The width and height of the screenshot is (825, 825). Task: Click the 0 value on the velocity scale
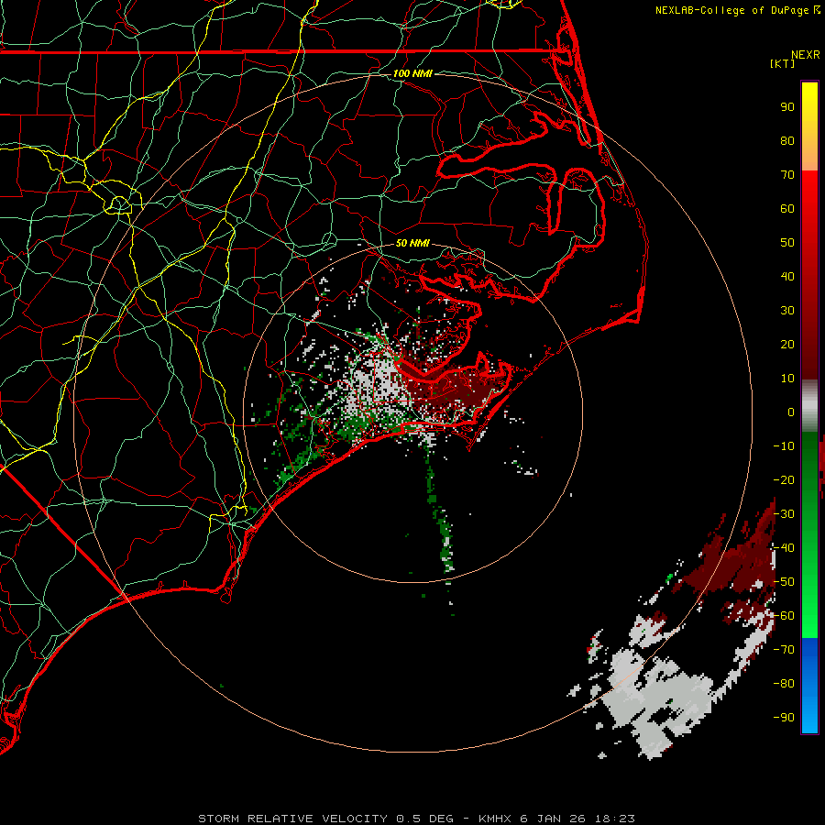[791, 412]
